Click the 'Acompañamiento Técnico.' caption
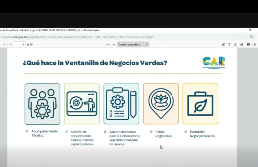258x167 pixels. point(45,133)
